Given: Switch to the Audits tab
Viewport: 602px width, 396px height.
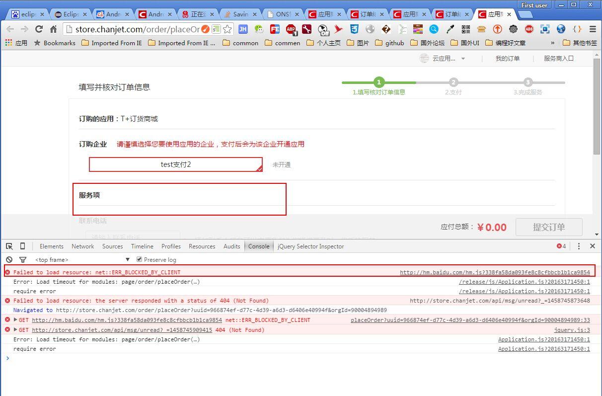Looking at the screenshot, I should pyautogui.click(x=231, y=246).
